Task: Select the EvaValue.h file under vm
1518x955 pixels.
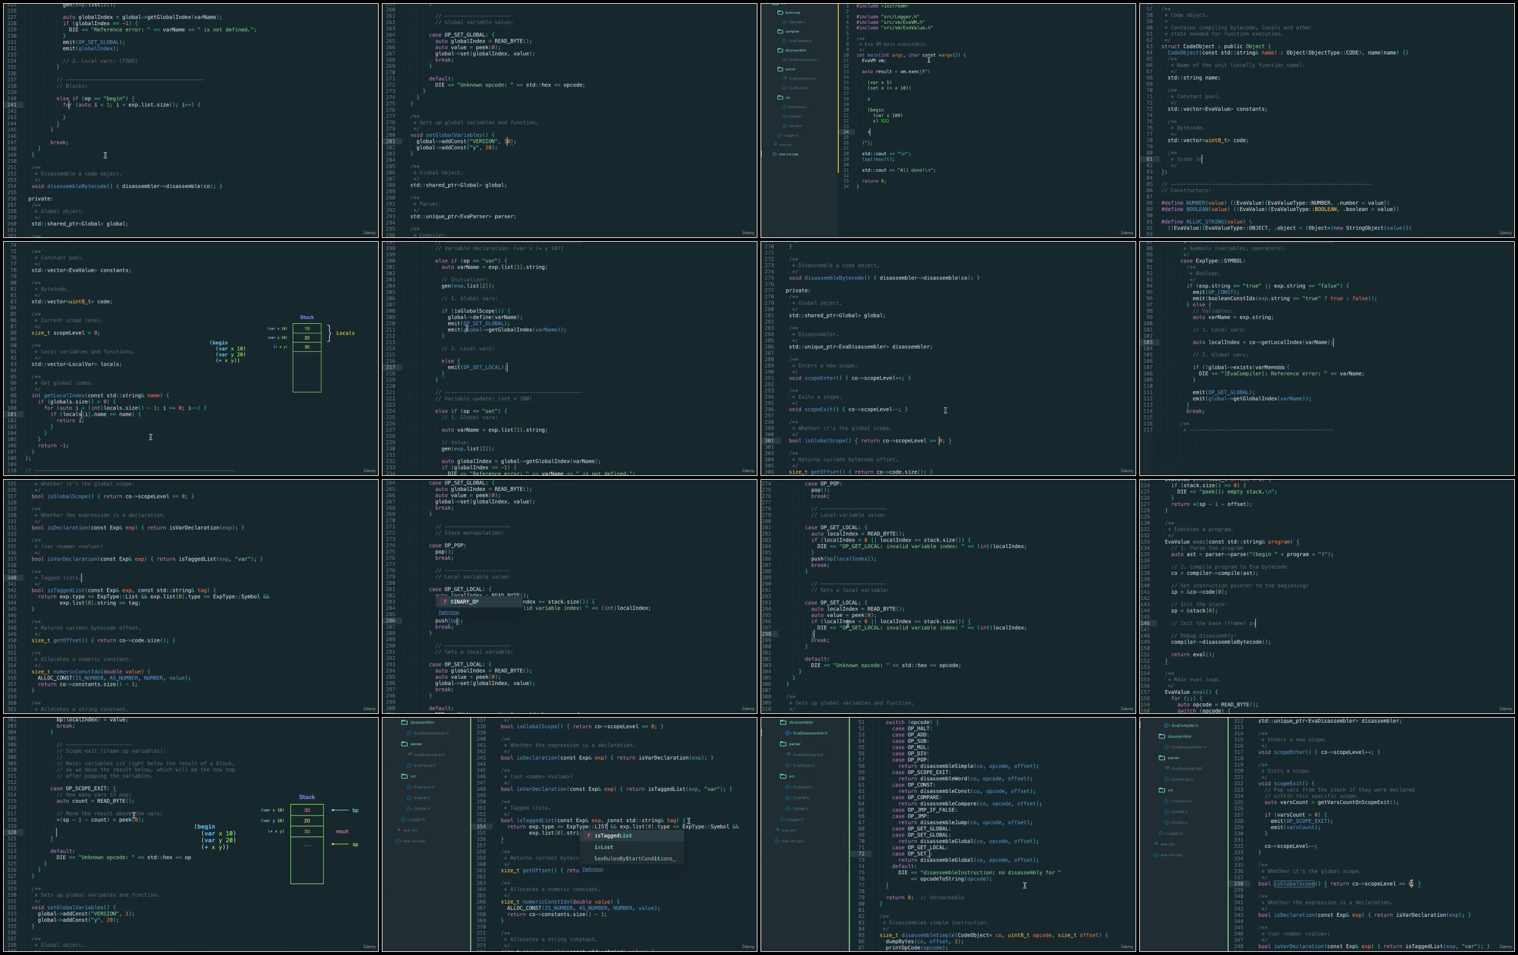Action: 797,107
